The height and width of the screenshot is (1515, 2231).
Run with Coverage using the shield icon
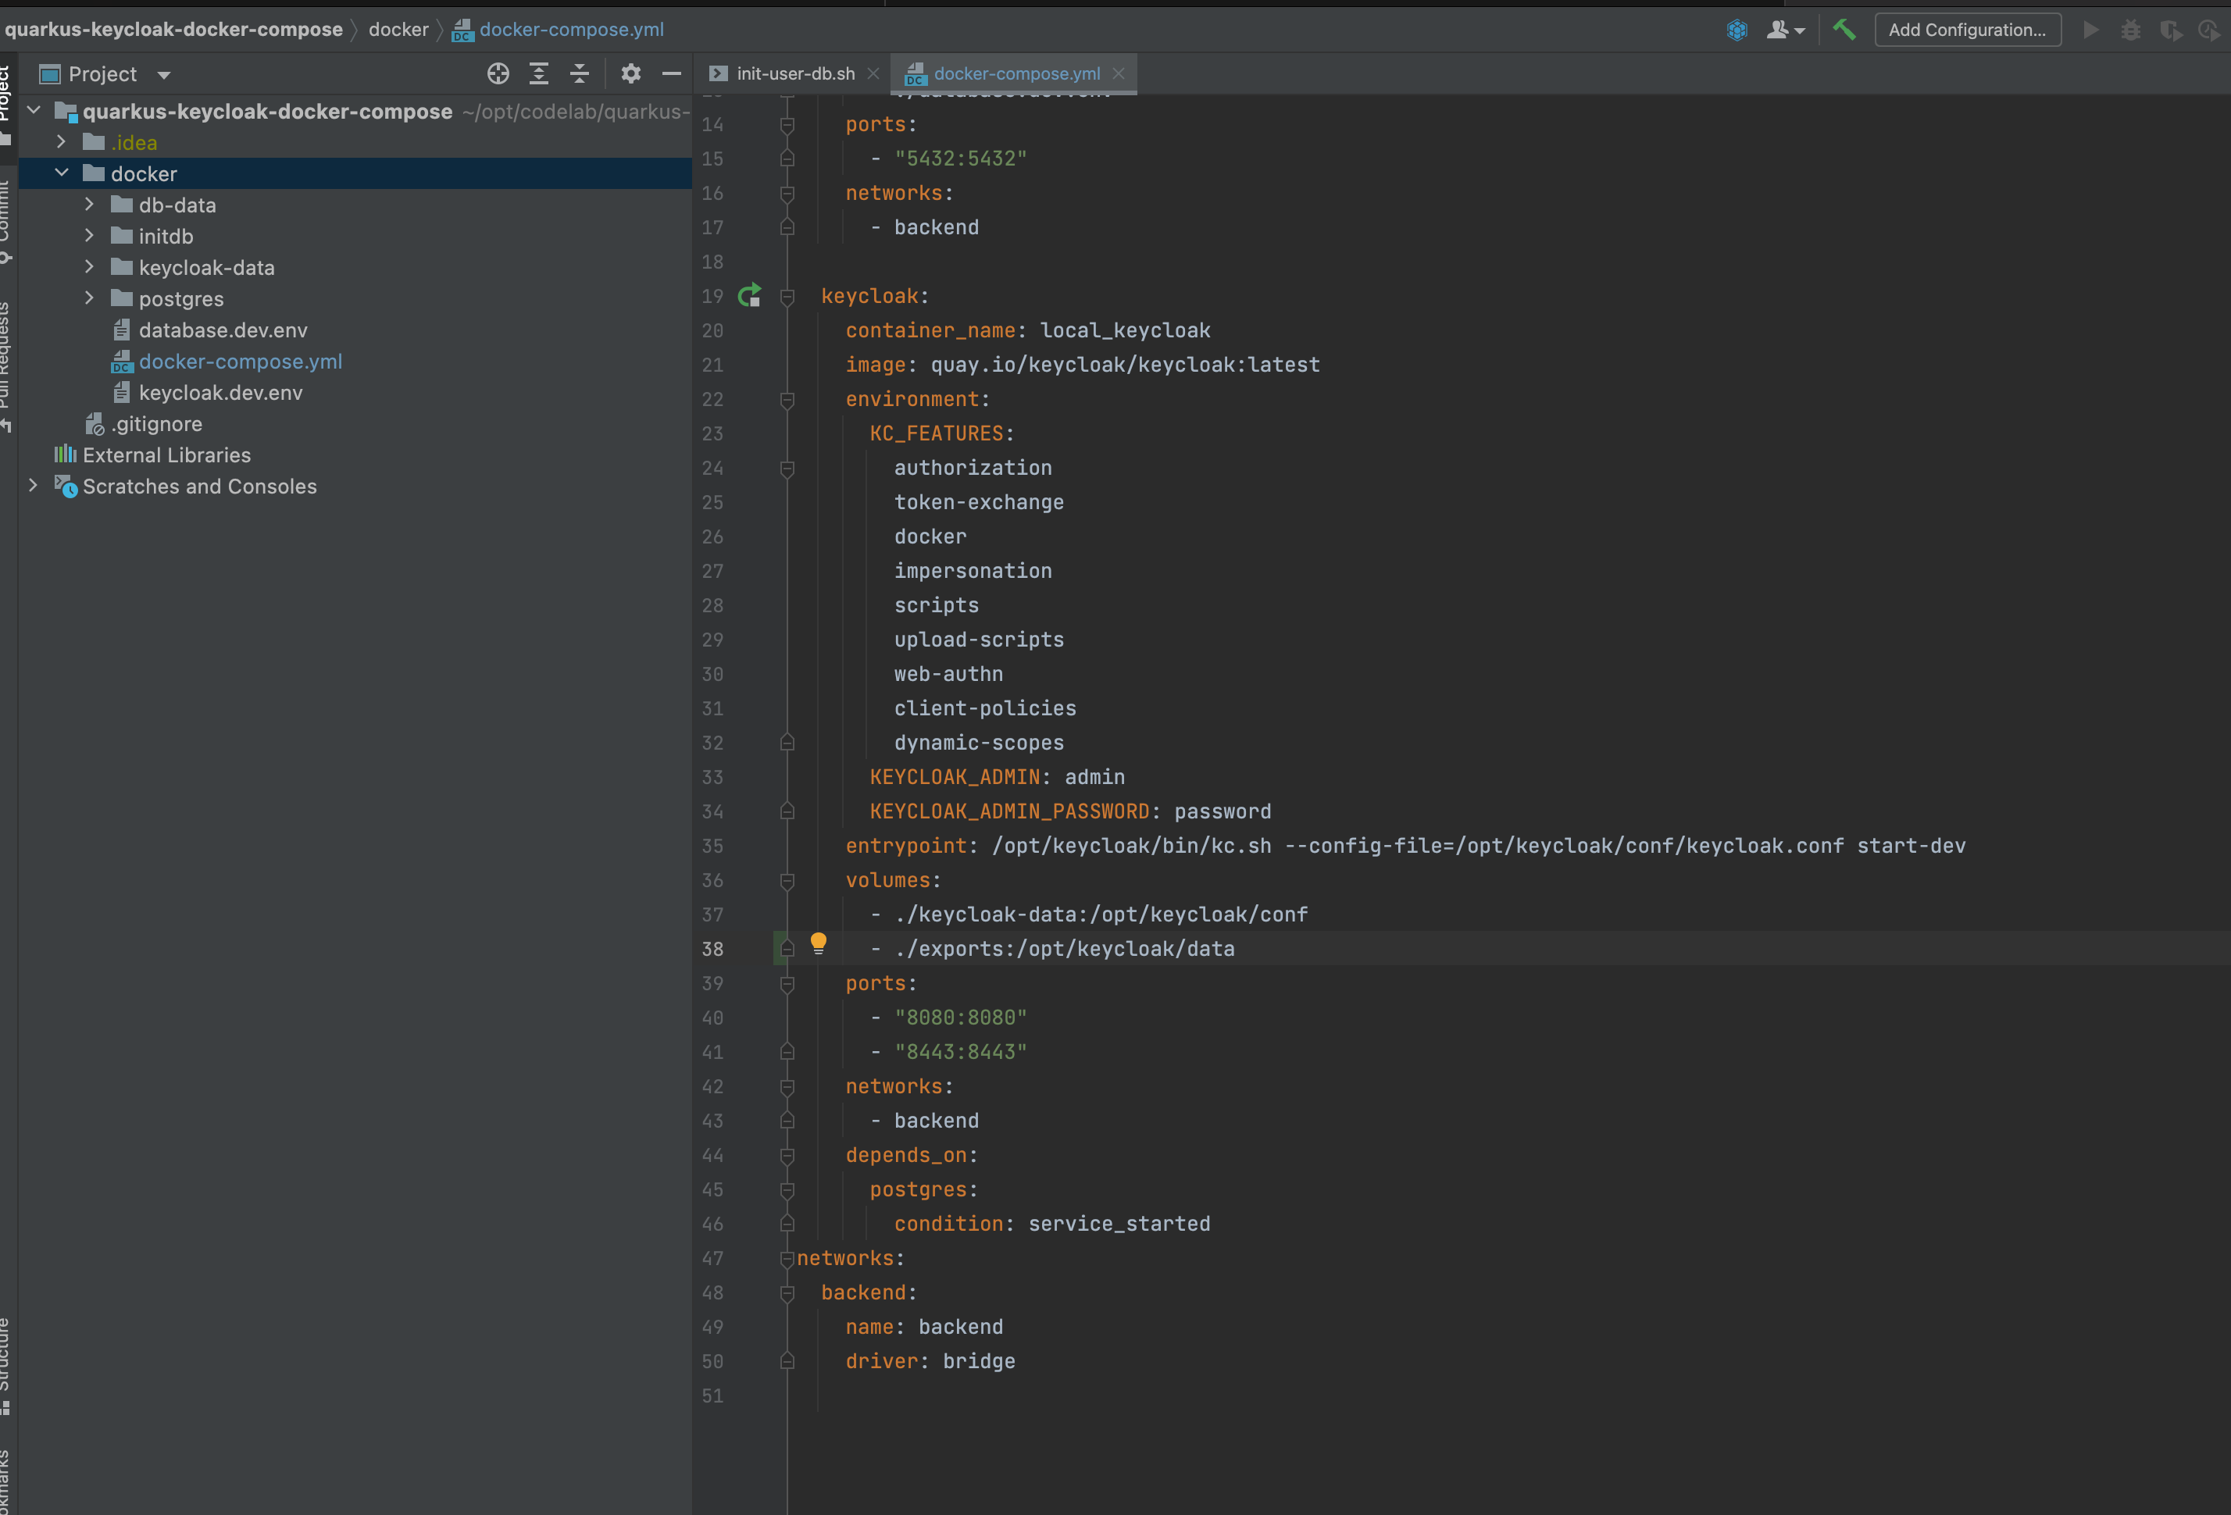pyautogui.click(x=2172, y=30)
